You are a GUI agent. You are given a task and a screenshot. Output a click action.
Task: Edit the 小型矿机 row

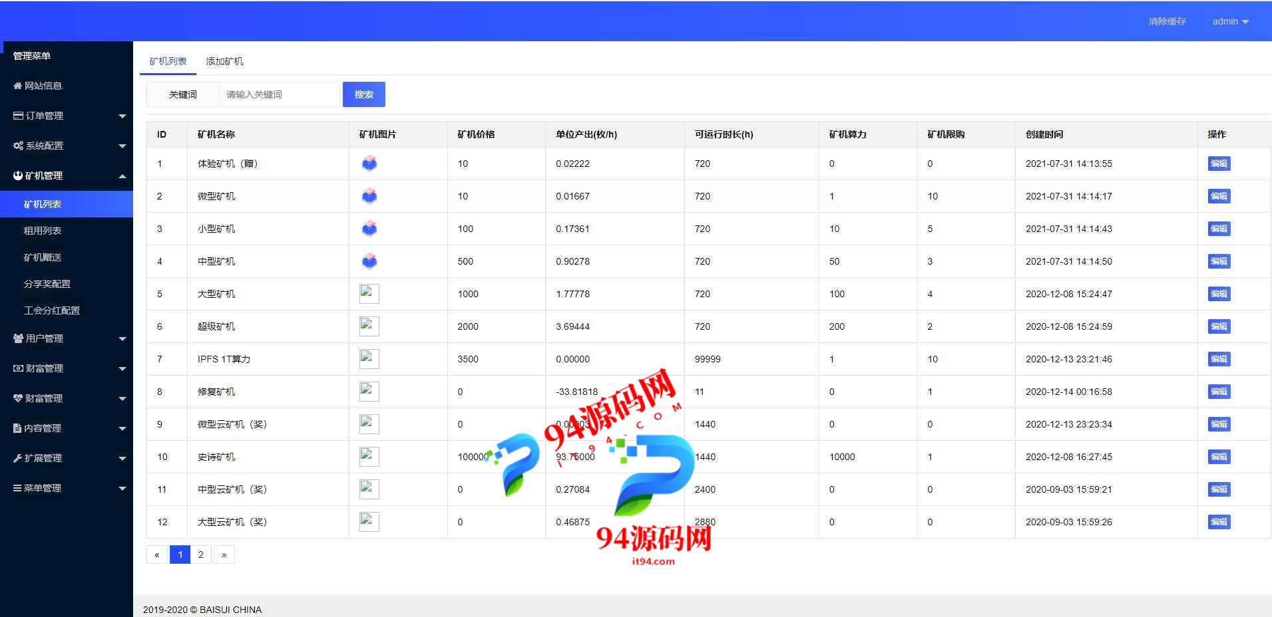tap(1219, 229)
